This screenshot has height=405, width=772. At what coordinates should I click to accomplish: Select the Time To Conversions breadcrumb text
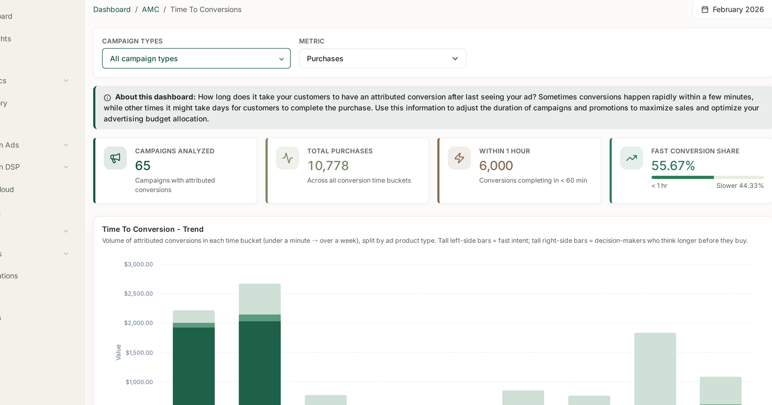click(206, 10)
